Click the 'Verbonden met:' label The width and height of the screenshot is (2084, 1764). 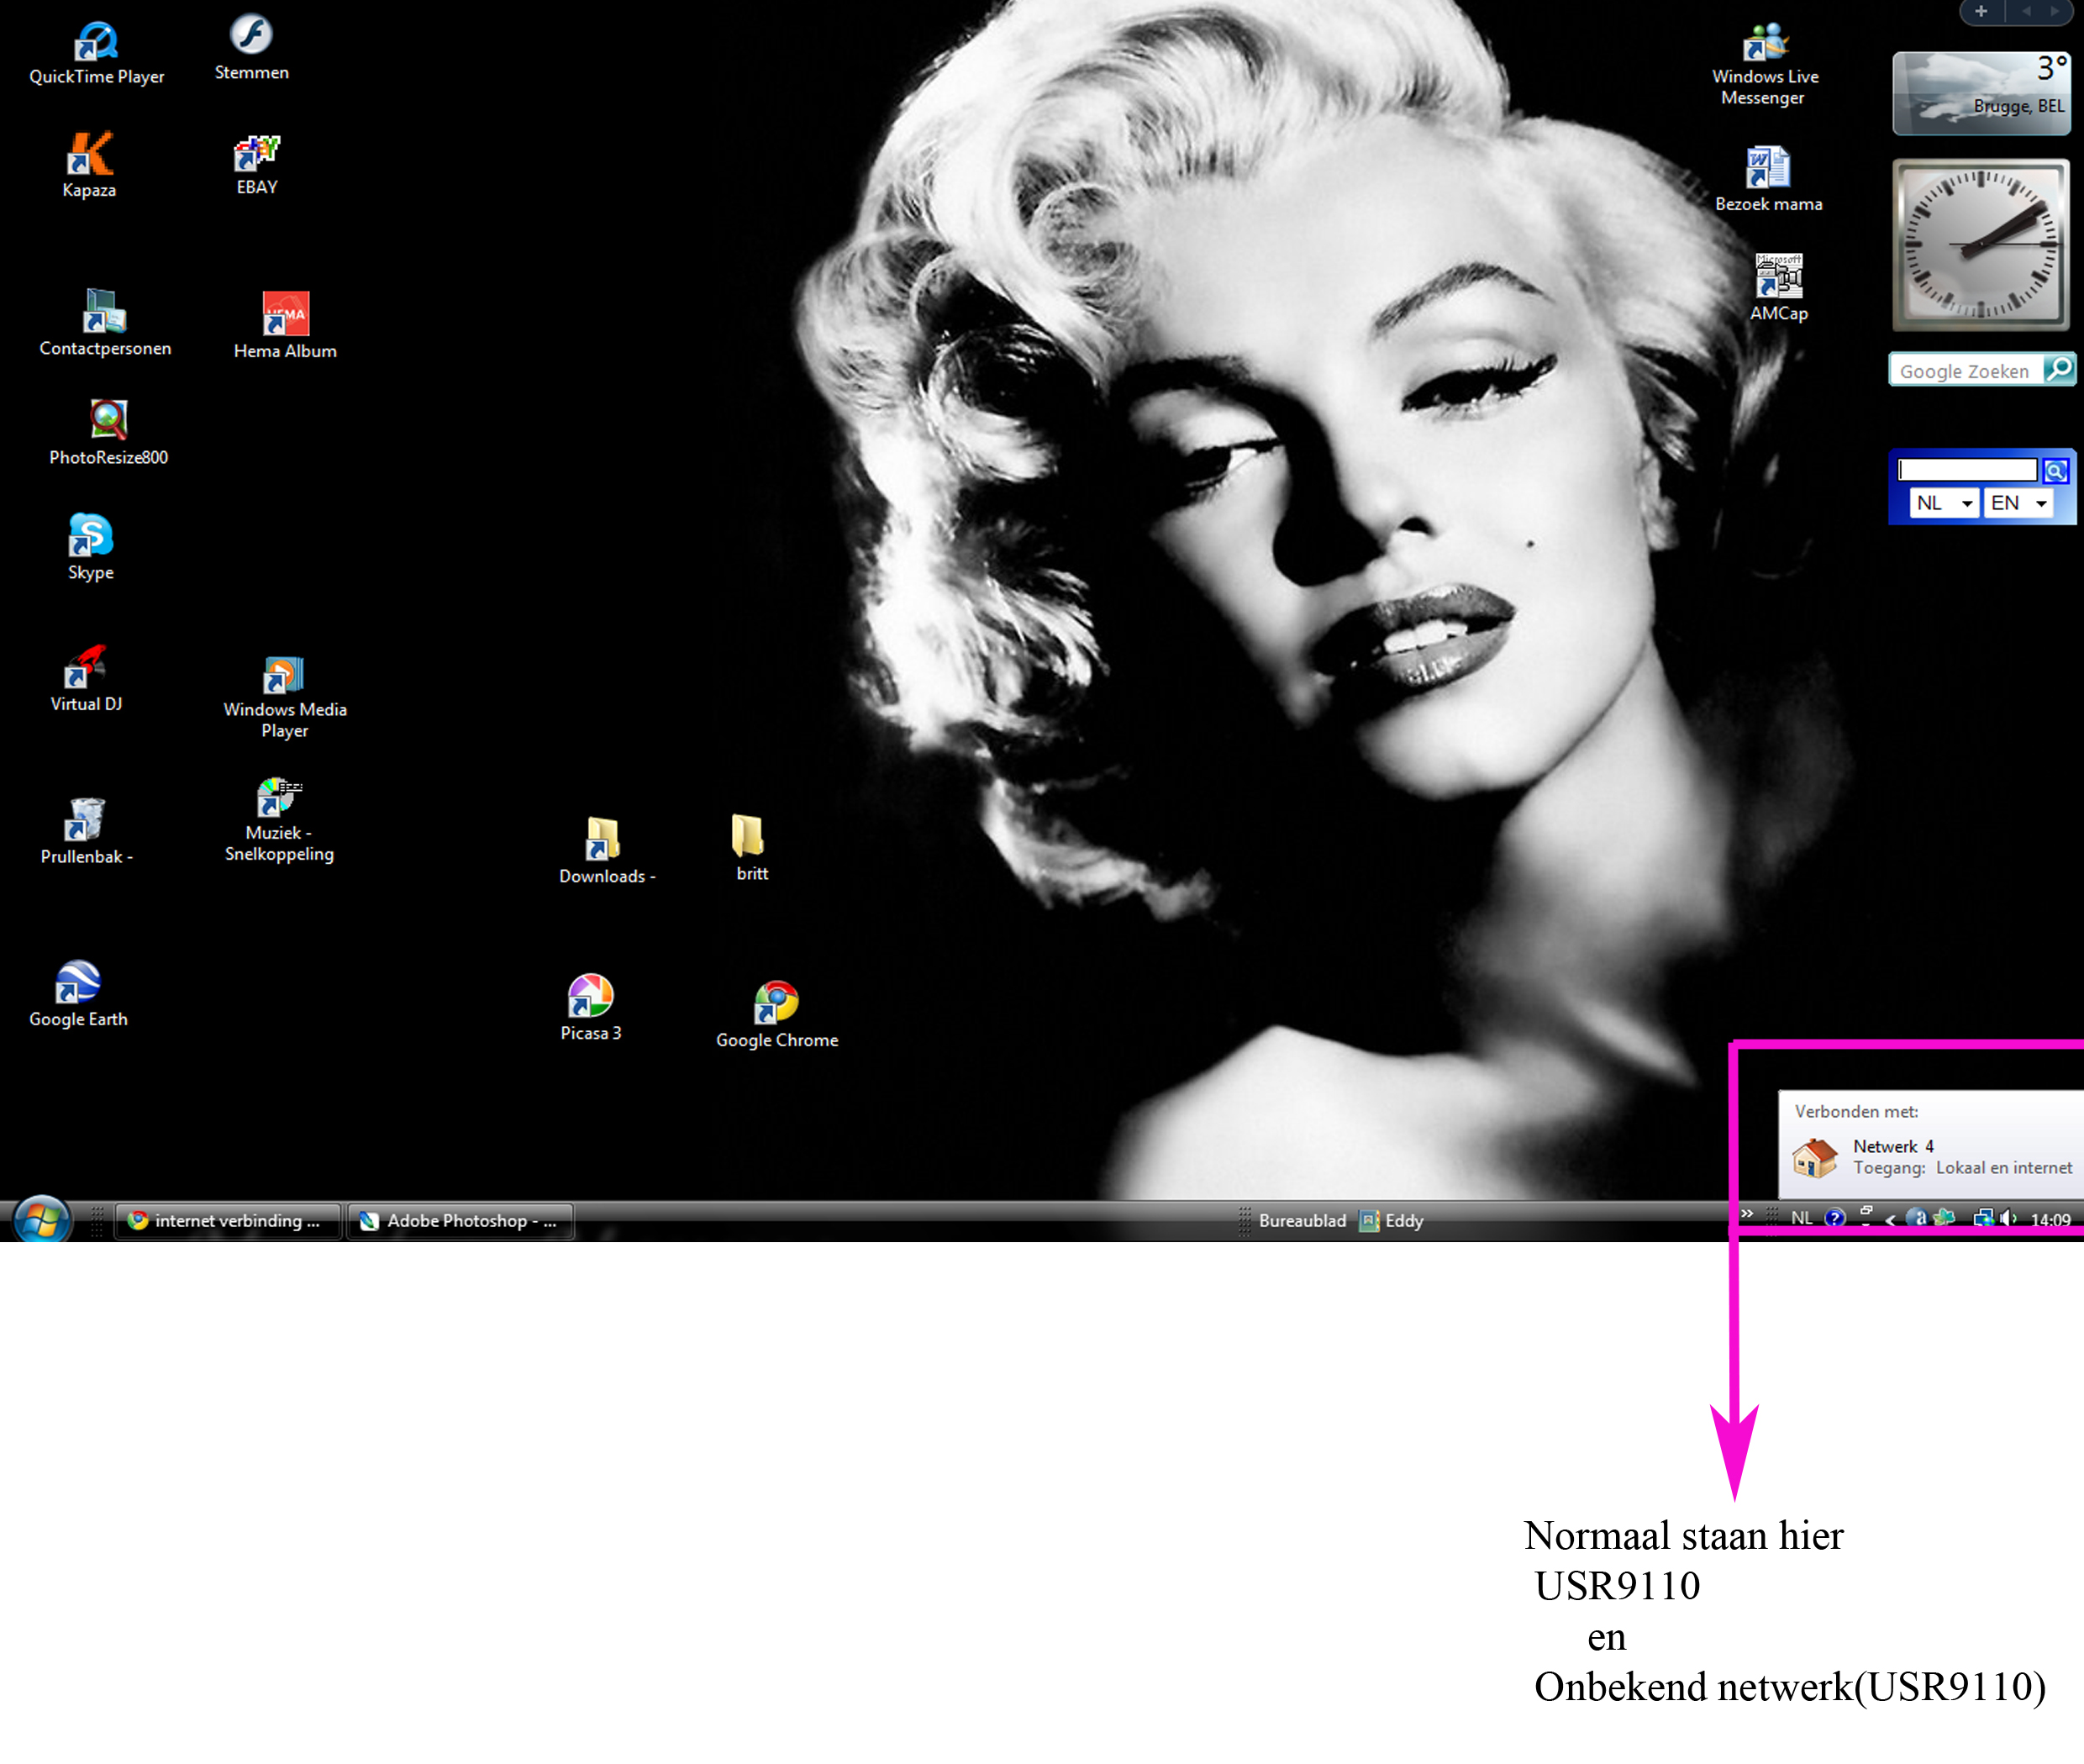click(x=1856, y=1111)
